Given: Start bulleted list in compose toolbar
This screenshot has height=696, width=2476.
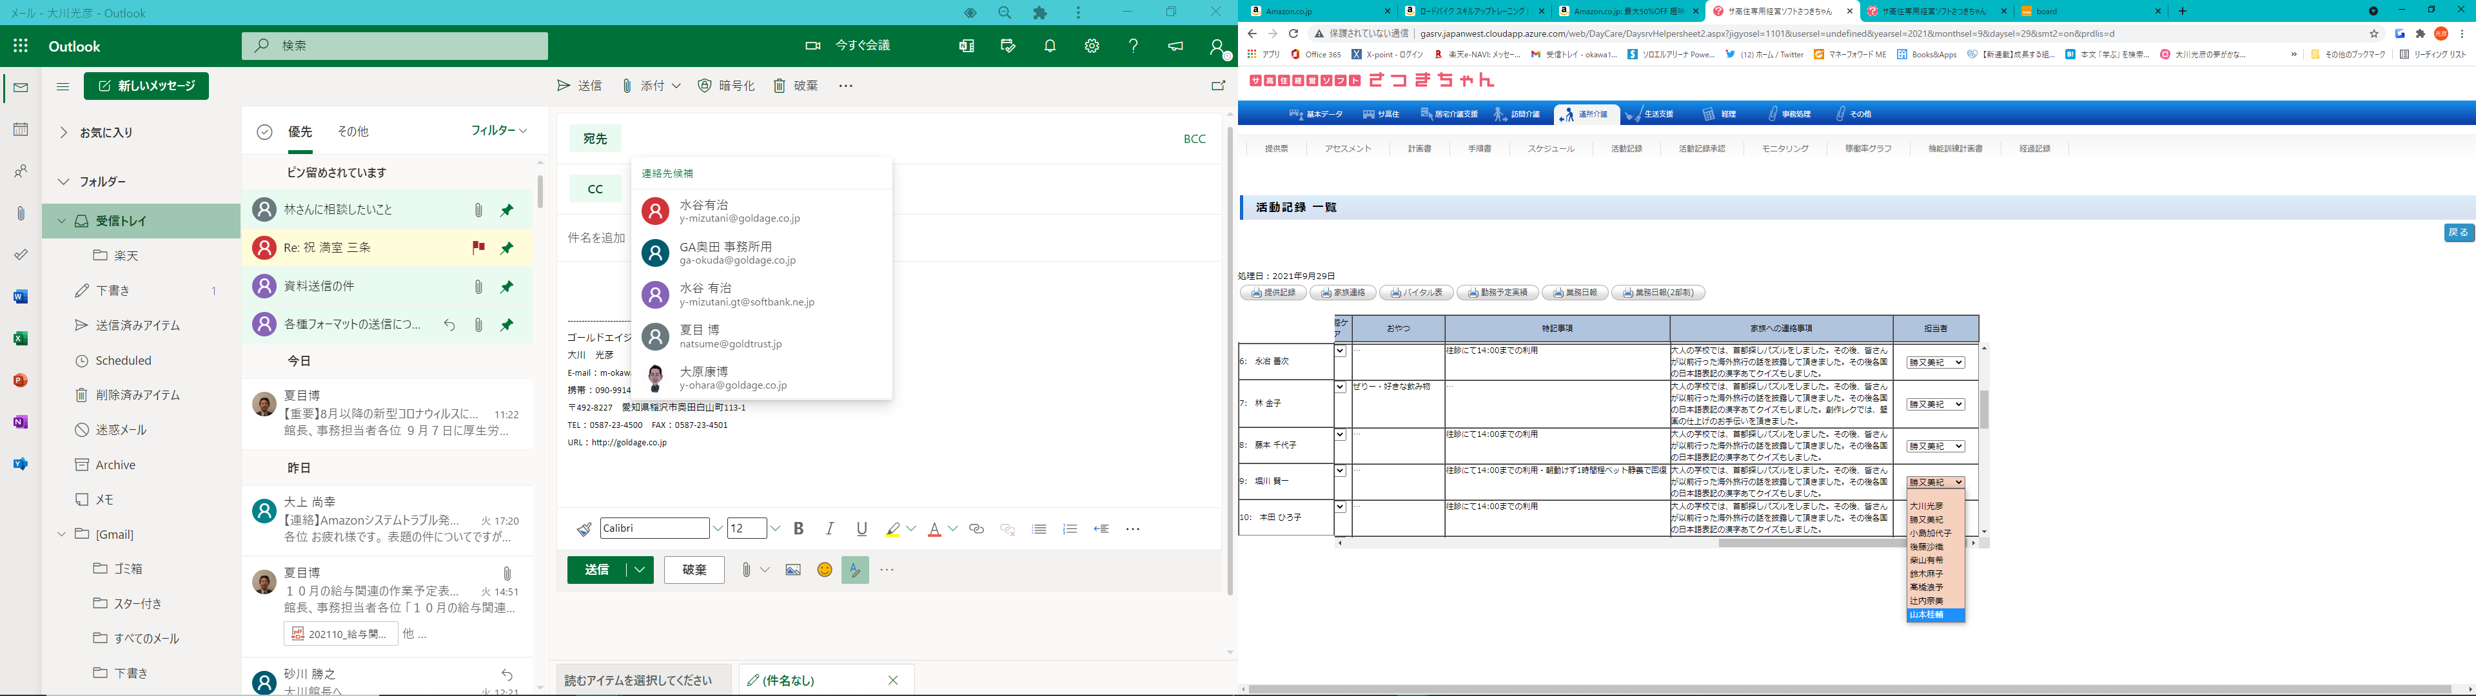Looking at the screenshot, I should [1039, 528].
